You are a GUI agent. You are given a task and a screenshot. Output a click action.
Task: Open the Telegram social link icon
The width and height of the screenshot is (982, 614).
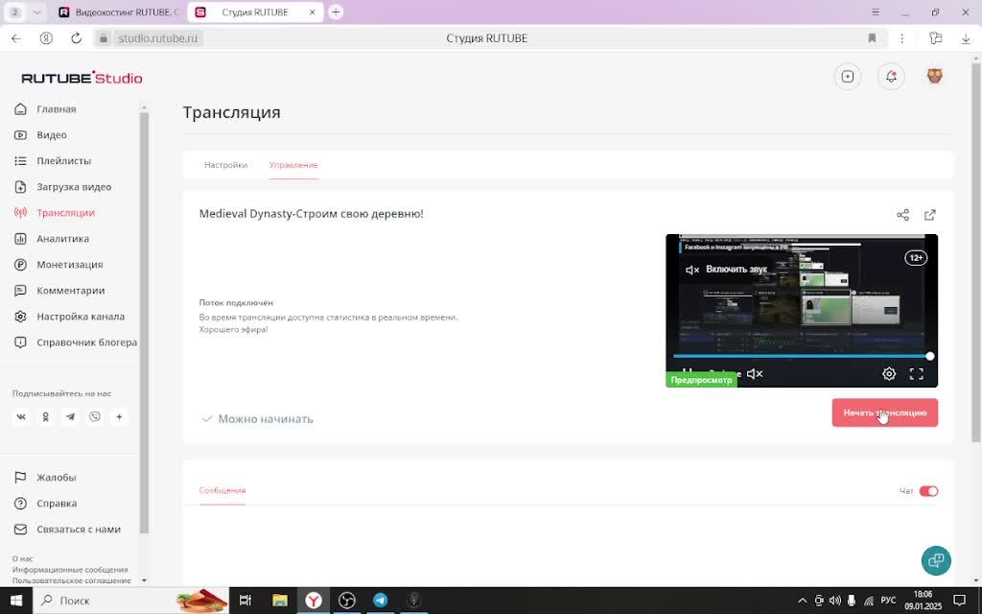point(70,417)
